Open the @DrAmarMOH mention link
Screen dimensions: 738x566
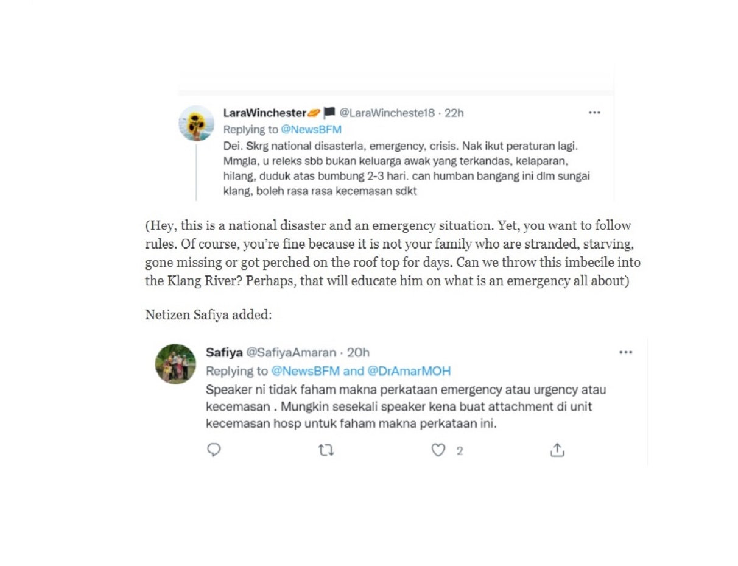click(x=409, y=371)
